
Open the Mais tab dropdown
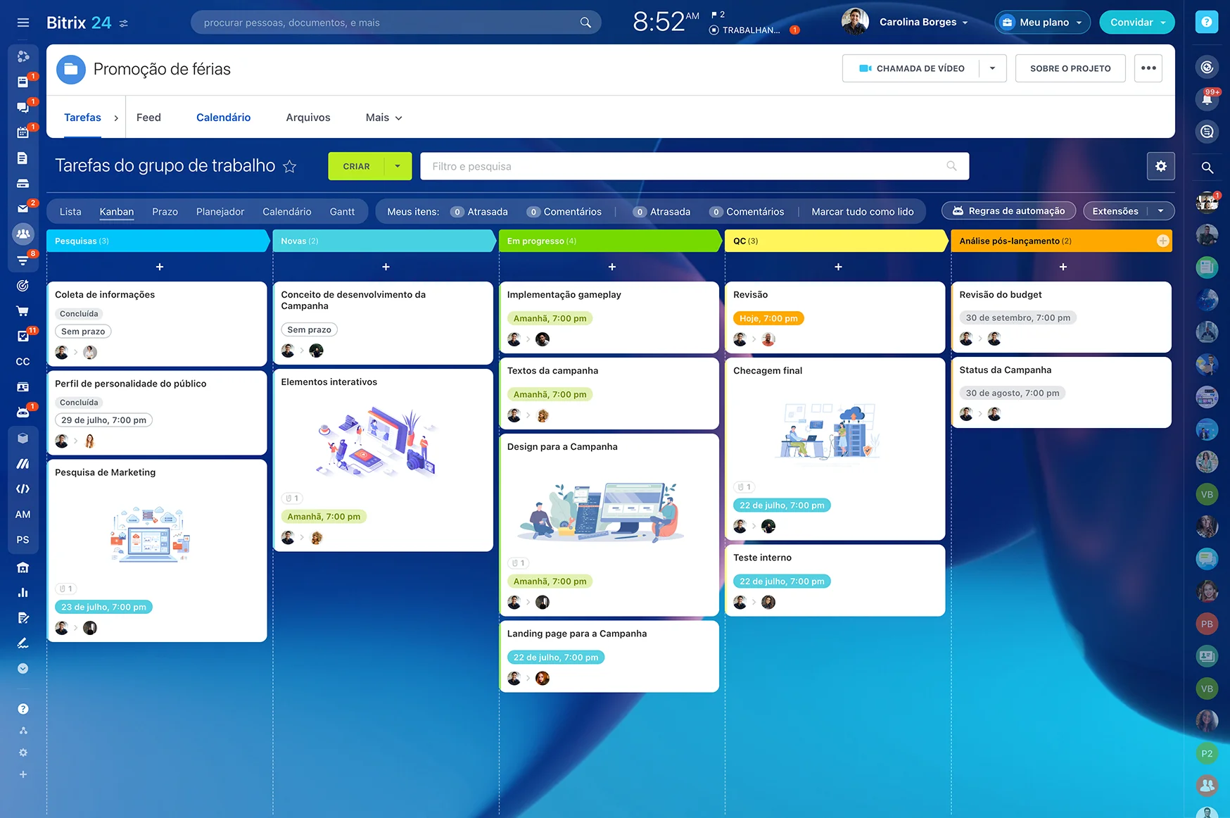383,118
